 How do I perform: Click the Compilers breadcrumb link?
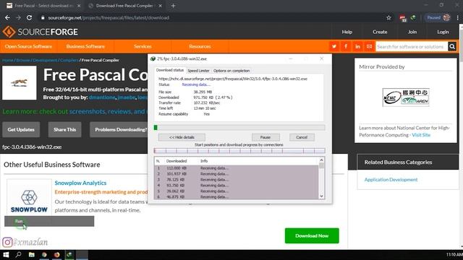(x=69, y=60)
